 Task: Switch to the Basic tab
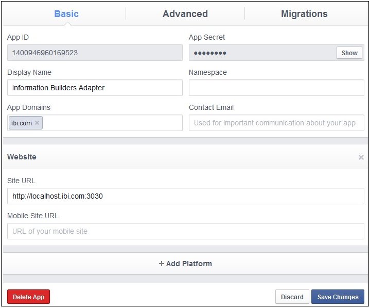pos(66,14)
